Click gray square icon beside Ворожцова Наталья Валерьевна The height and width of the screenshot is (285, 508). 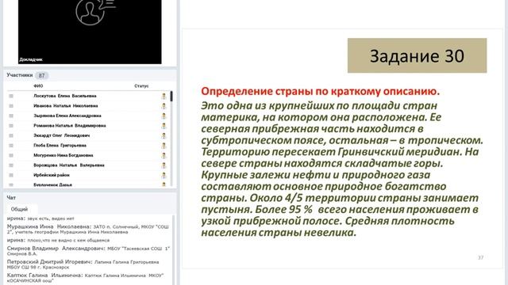pyautogui.click(x=11, y=165)
